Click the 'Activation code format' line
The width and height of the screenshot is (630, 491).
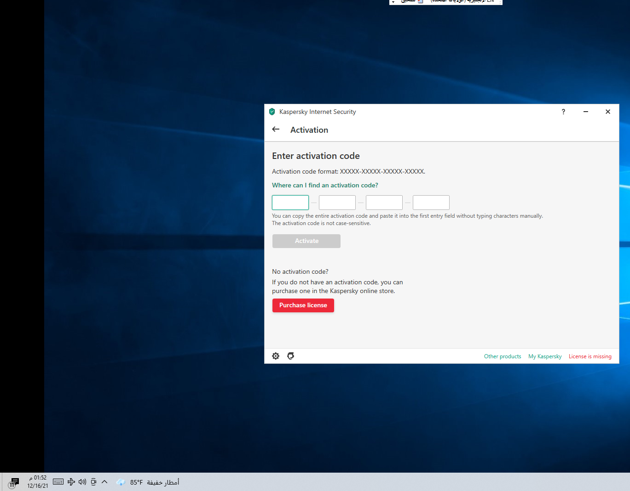tap(348, 171)
